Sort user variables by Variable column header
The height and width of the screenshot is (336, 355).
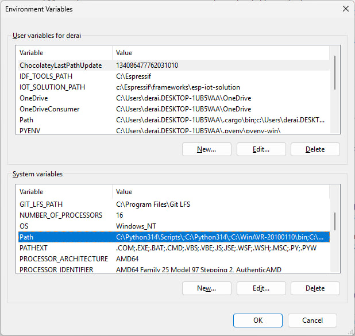(63, 53)
